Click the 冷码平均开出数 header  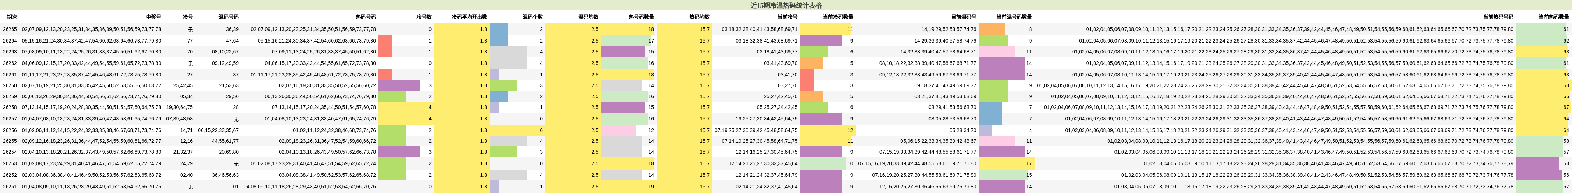469,17
